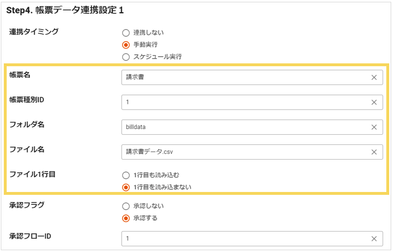This screenshot has width=393, height=252.
Task: Click the 帳票名 input containing 請求書
Action: 243,78
